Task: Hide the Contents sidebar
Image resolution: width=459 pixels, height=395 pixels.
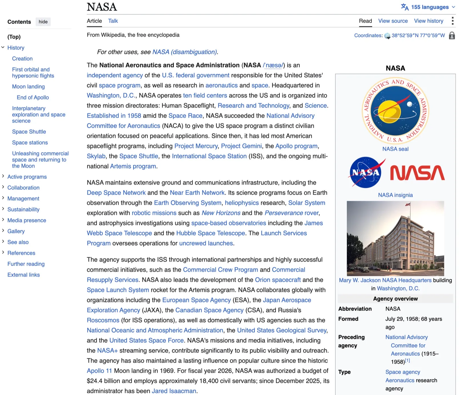Action: click(43, 22)
